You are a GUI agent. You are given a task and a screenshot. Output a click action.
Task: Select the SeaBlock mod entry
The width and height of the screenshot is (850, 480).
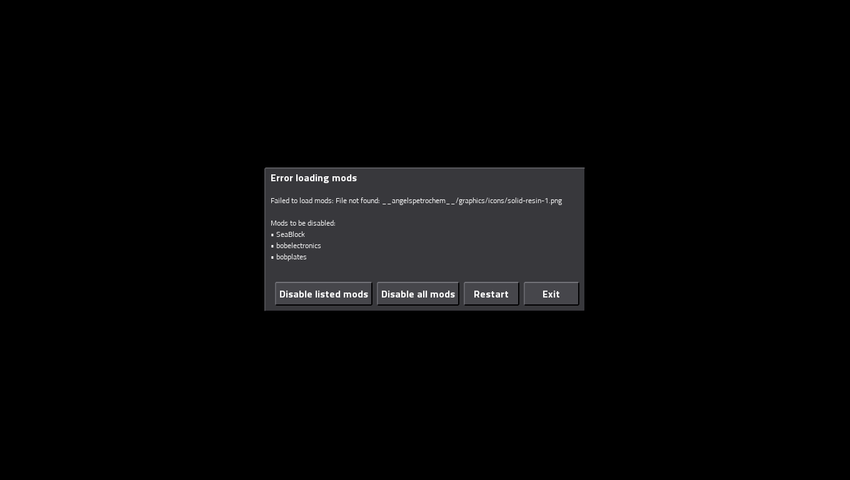click(291, 234)
